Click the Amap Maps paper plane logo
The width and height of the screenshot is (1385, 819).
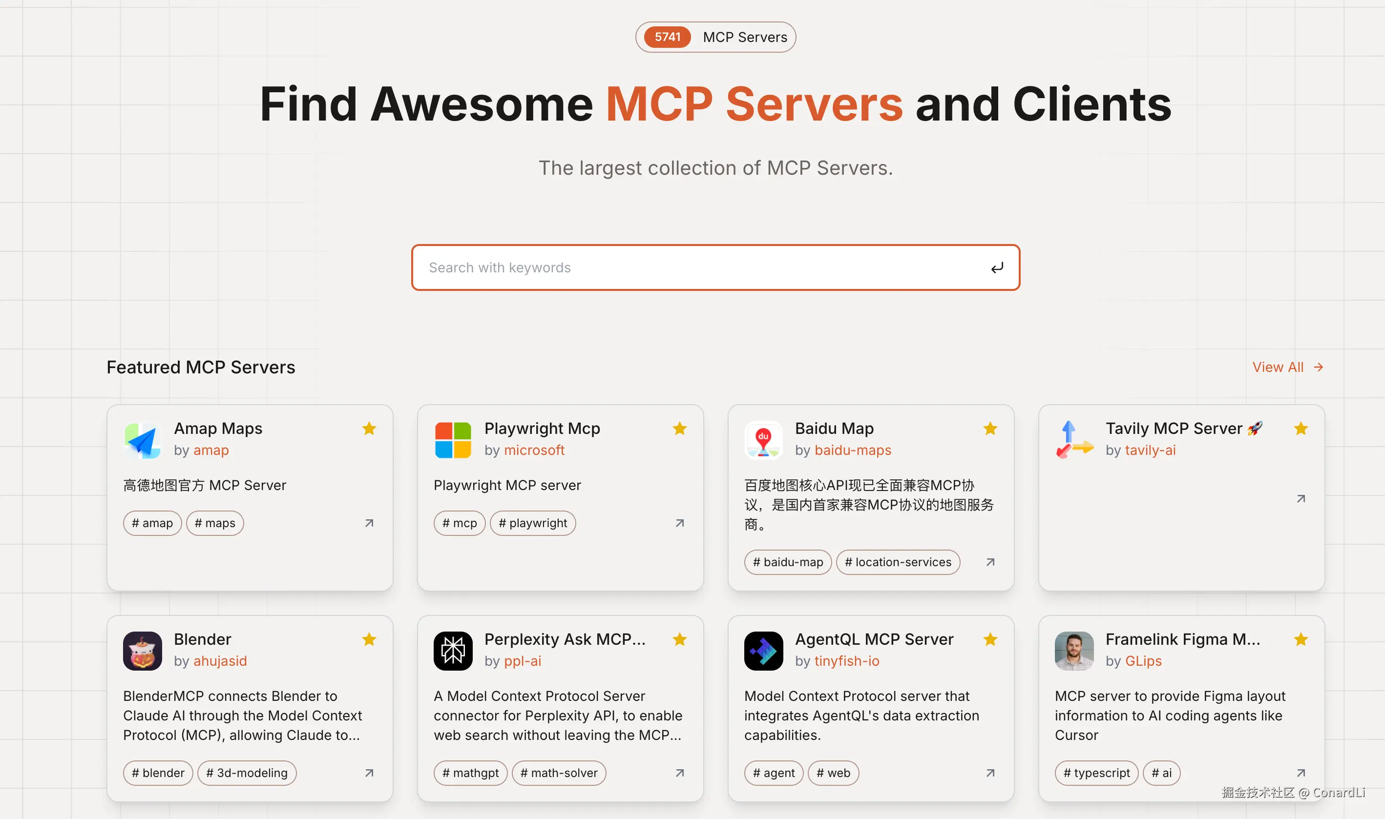[143, 440]
